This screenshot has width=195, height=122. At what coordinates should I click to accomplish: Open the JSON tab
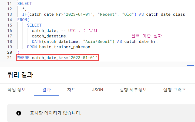(x=97, y=90)
